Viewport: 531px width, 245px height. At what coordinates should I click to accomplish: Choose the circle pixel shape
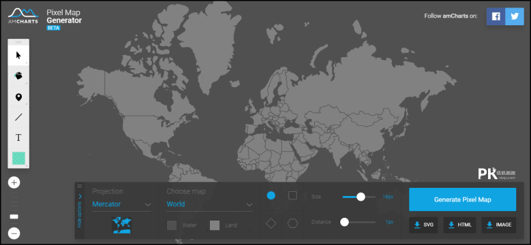click(271, 195)
